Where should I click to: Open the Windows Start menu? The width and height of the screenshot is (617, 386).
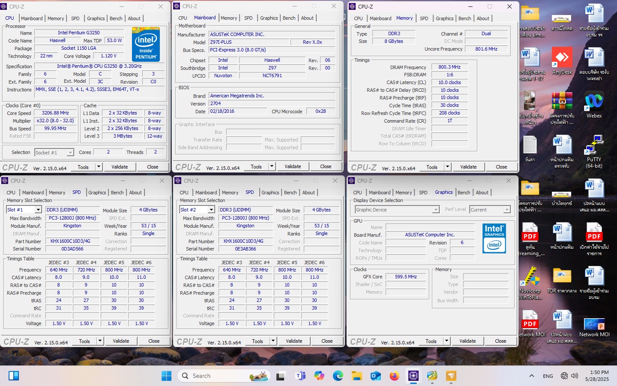[x=166, y=376]
